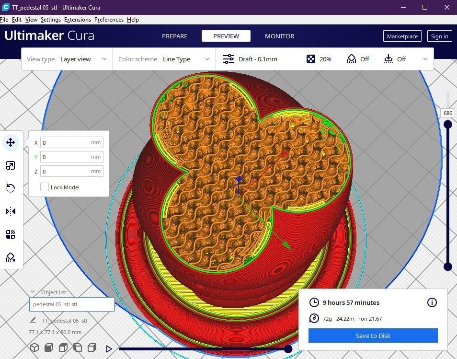Toggle the Lock Model checkbox
This screenshot has height=359, width=457.
pyautogui.click(x=44, y=187)
